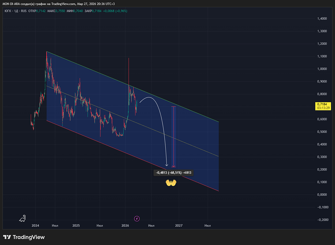
Task: Click the measurement label -0,4813 (-68,51%)
Action: tap(174, 173)
